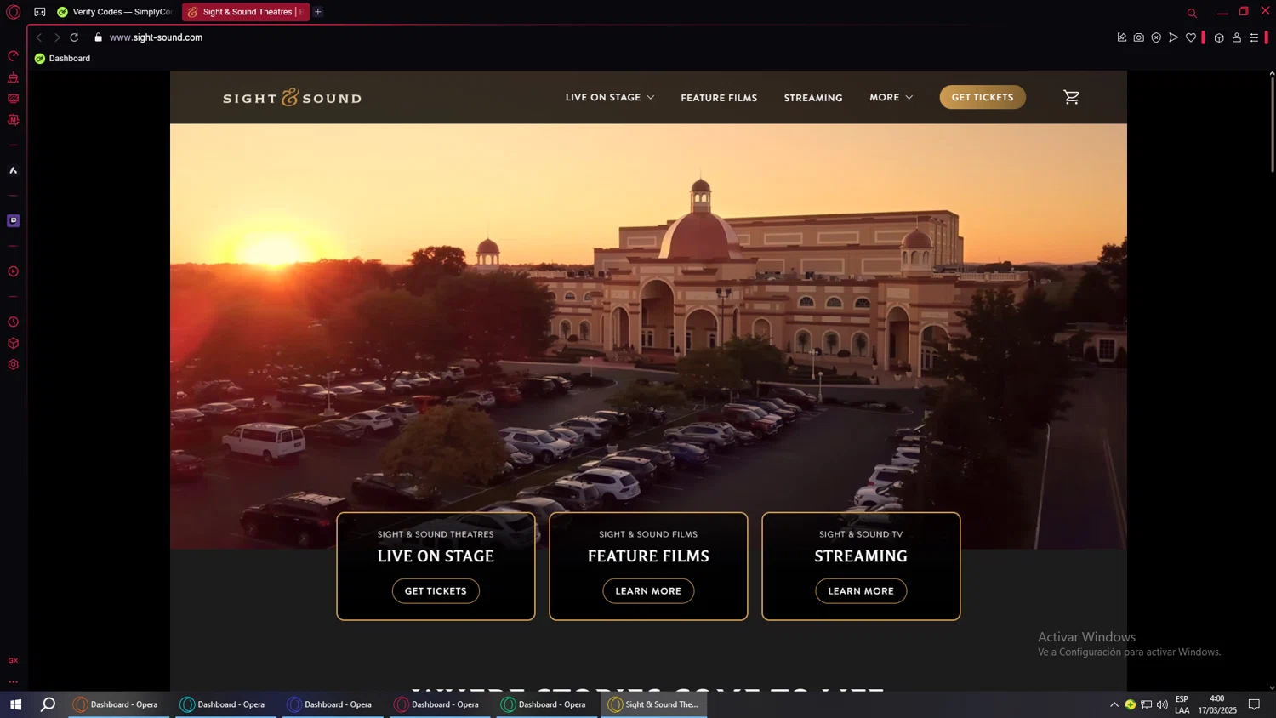Open Extensions cube icon in sidebar
1276x718 pixels.
13,344
